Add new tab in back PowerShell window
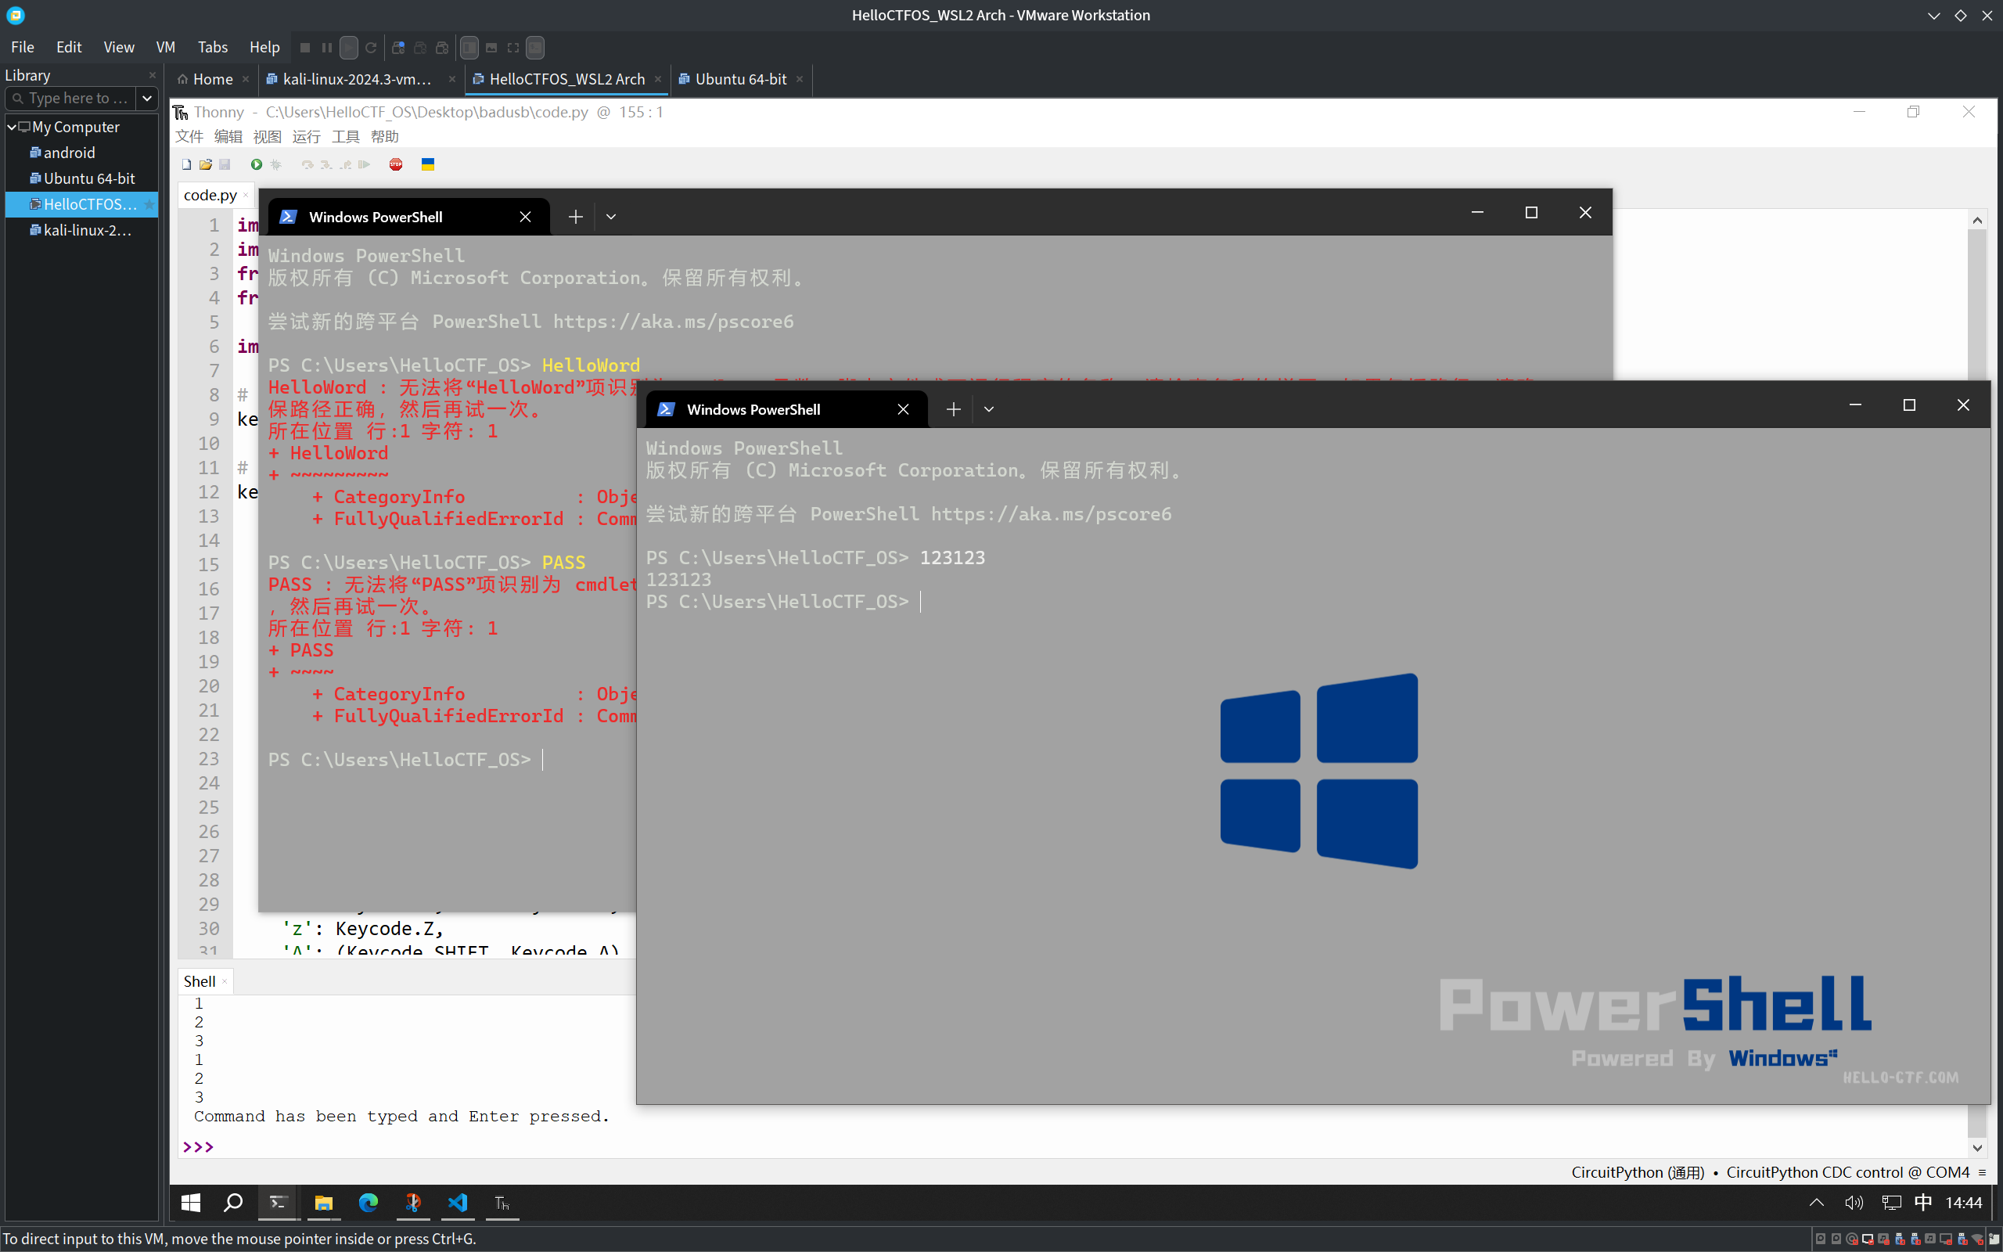 pos(575,217)
